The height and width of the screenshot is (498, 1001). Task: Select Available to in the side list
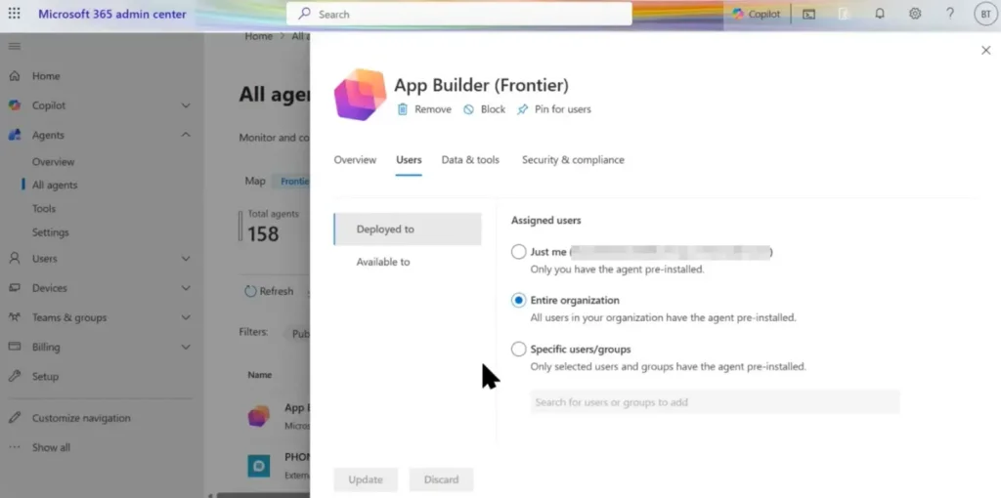coord(383,262)
